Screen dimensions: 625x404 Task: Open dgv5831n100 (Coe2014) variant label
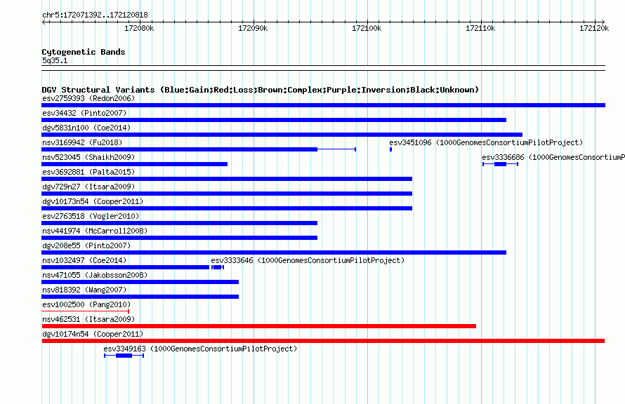pos(86,128)
